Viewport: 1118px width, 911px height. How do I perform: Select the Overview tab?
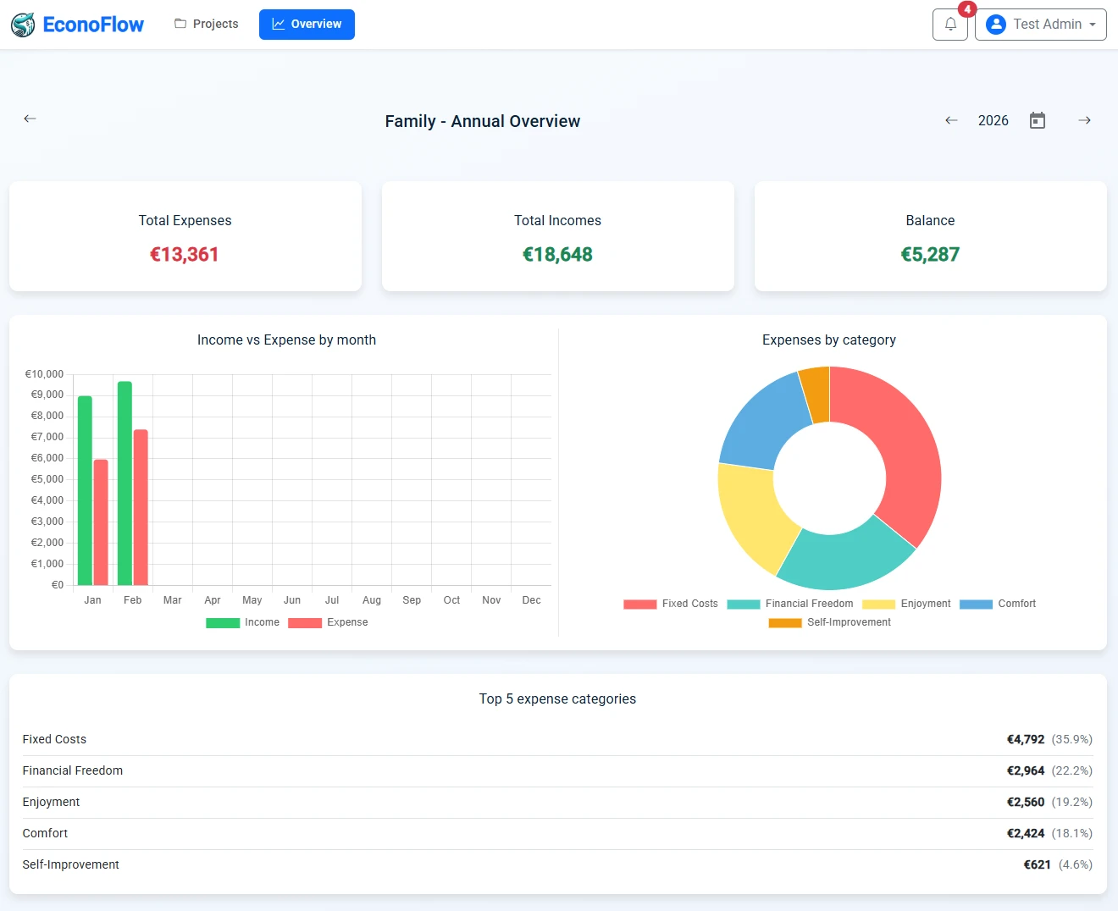[307, 25]
